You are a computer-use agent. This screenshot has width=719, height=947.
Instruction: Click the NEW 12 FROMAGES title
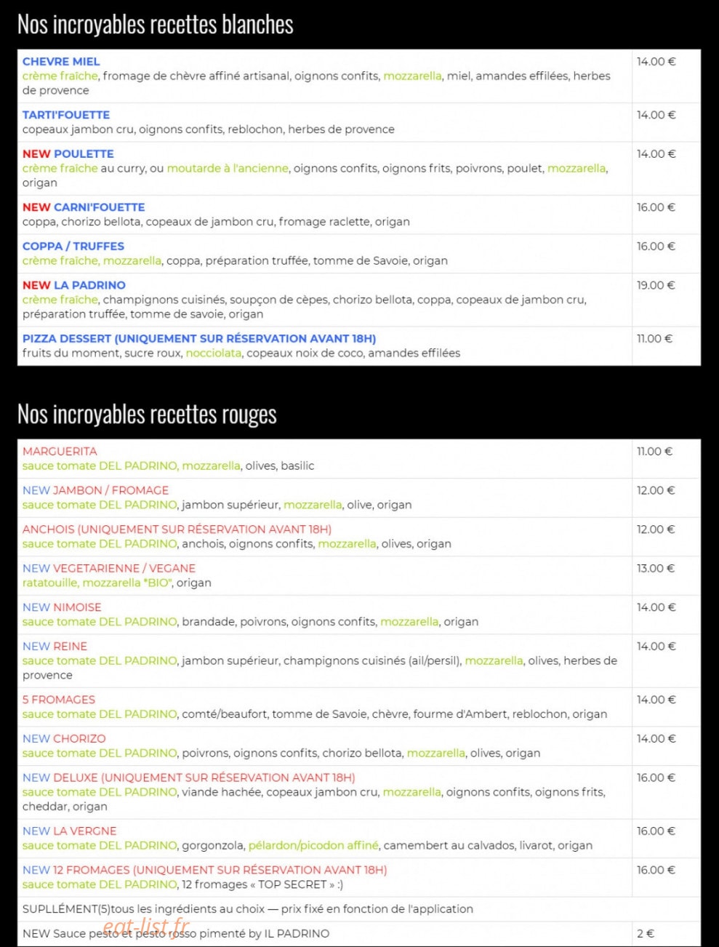point(204,870)
